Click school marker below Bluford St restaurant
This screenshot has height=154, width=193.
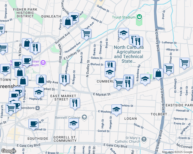tap(110, 73)
